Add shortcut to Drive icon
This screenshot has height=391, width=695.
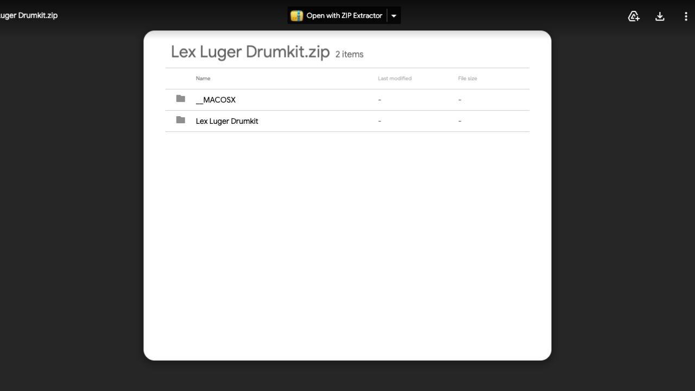tap(634, 16)
